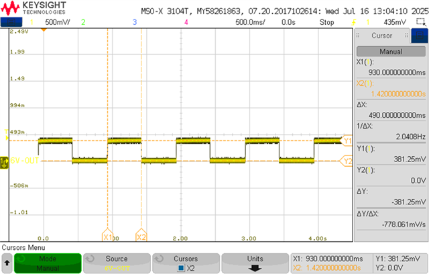Click the ΔY/ΔX value -778.061mV/s
Image resolution: width=429 pixels, height=274 pixels.
pyautogui.click(x=404, y=224)
